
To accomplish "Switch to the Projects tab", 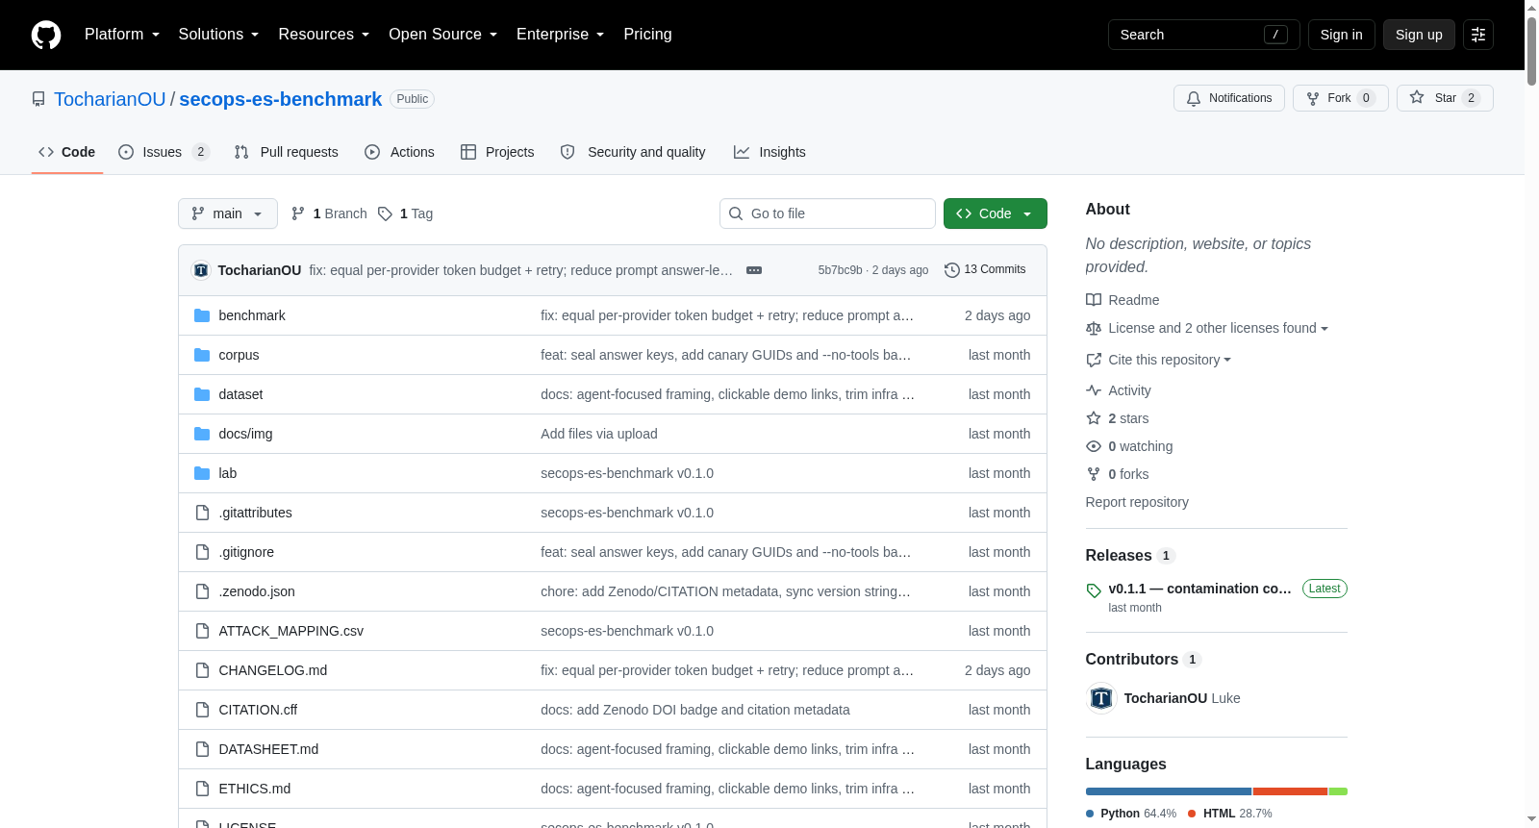I will click(497, 152).
